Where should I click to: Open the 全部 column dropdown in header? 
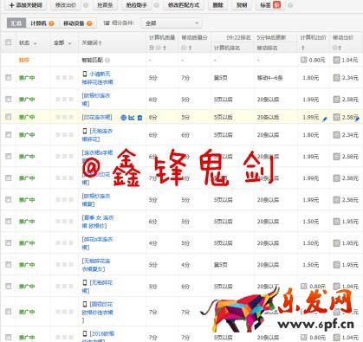click(x=70, y=43)
